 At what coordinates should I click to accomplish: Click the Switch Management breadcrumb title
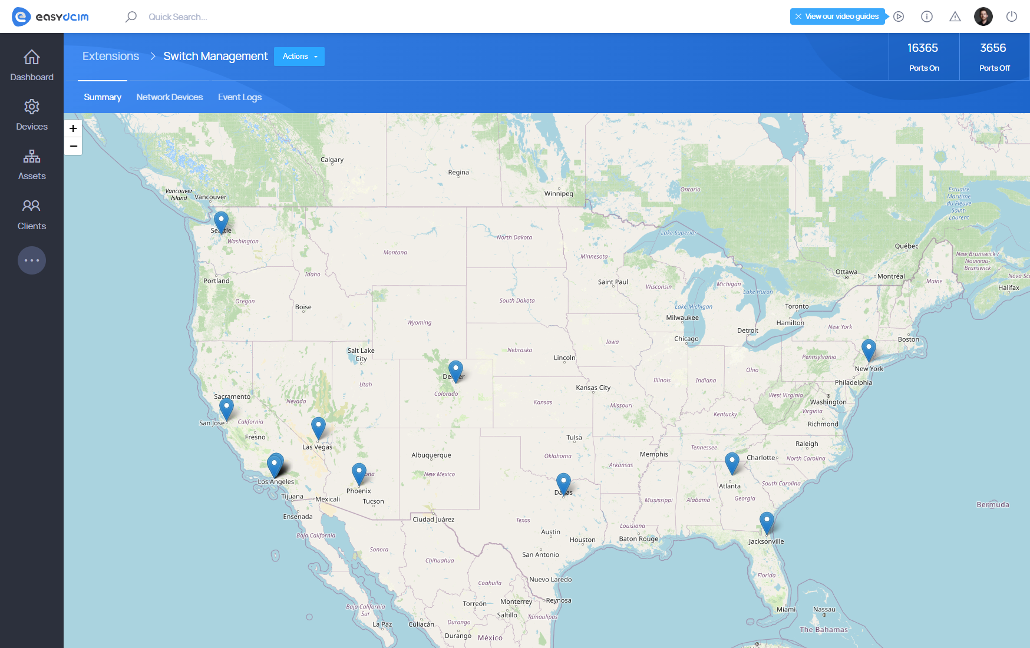pos(216,56)
